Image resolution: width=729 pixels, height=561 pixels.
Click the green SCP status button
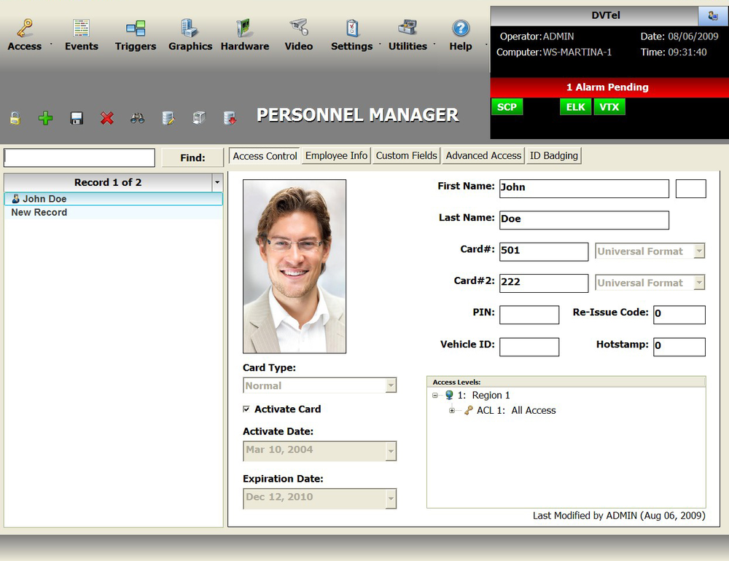pos(507,107)
